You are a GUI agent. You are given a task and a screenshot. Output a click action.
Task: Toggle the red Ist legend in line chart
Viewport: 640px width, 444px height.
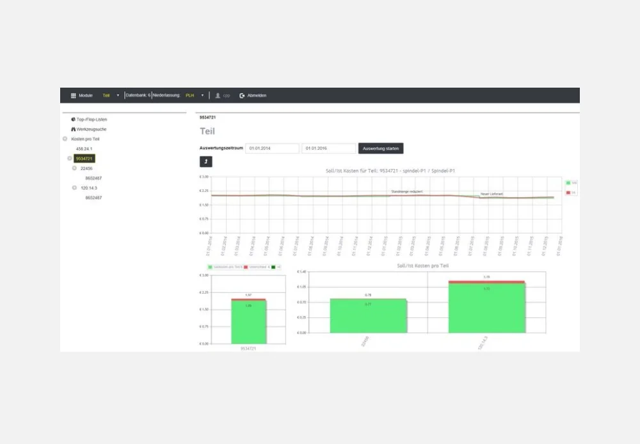(568, 192)
